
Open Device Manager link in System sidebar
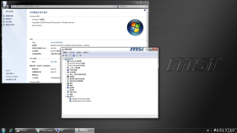coord(9,16)
